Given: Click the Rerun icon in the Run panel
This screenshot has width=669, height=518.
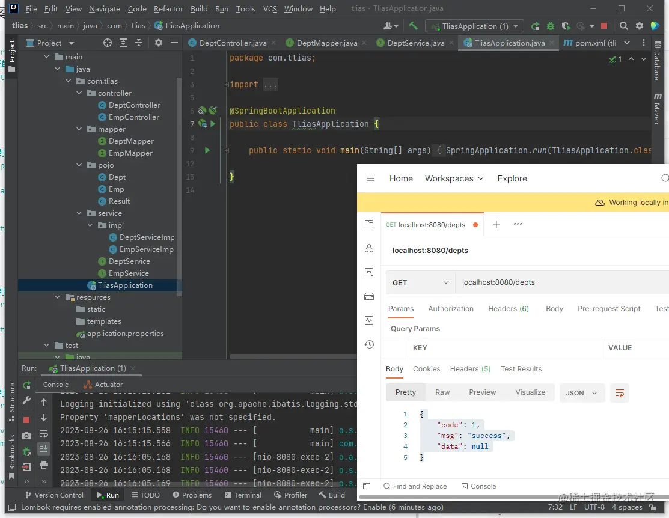Looking at the screenshot, I should click(x=26, y=385).
